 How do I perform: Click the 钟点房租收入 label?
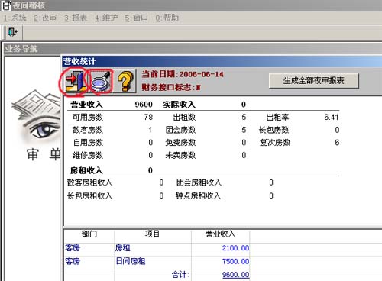pyautogui.click(x=198, y=195)
